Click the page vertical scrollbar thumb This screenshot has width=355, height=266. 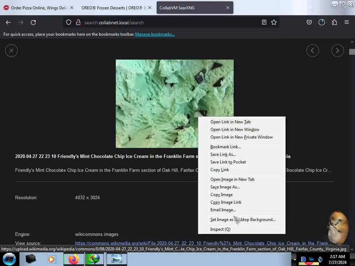click(x=352, y=52)
